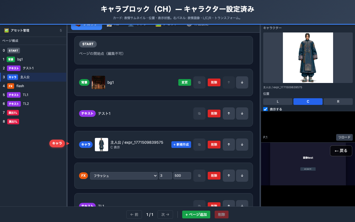
Task: Click + 新規作成 on character block
Action: tap(181, 145)
